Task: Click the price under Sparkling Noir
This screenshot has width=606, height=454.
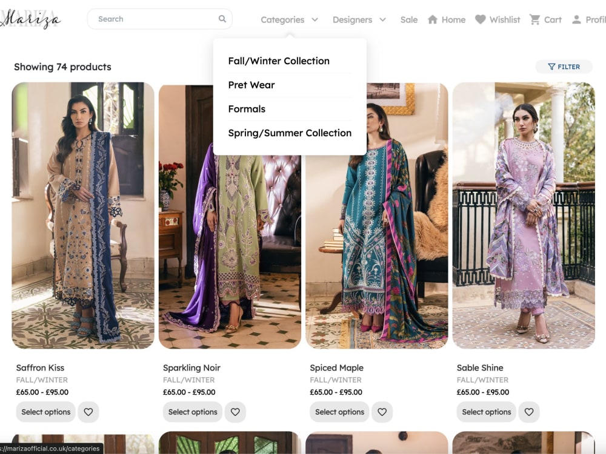Action: tap(189, 392)
